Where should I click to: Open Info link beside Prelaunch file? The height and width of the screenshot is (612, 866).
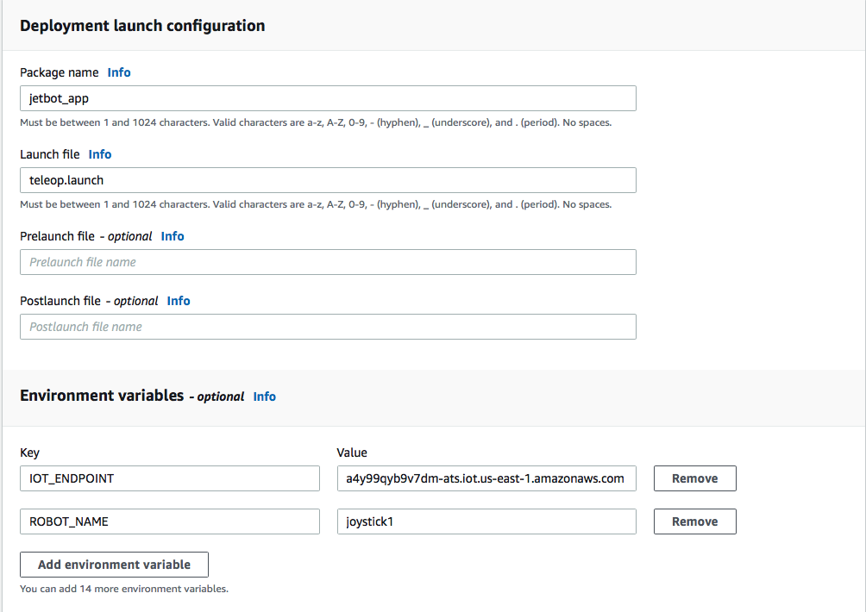(x=173, y=236)
